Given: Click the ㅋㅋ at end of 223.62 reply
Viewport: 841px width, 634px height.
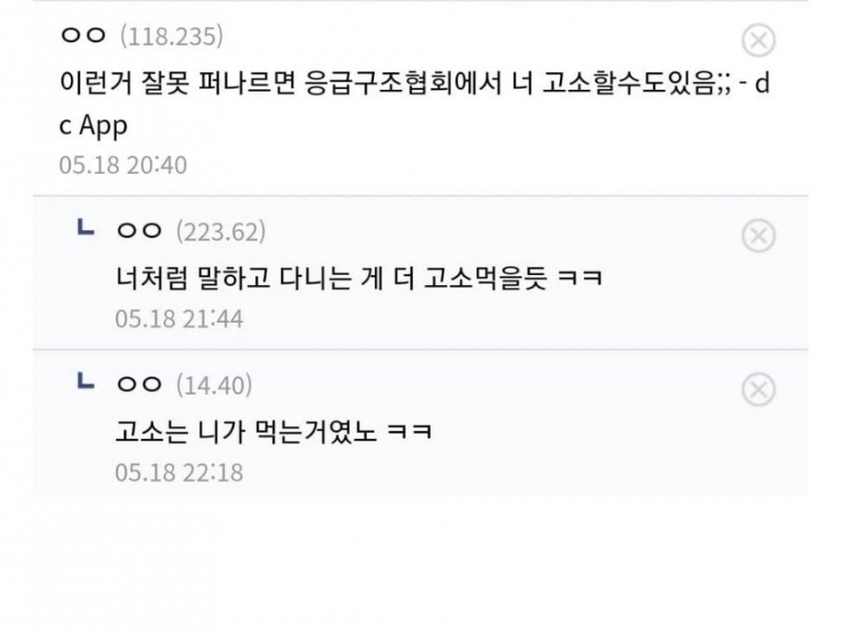Looking at the screenshot, I should pos(580,278).
